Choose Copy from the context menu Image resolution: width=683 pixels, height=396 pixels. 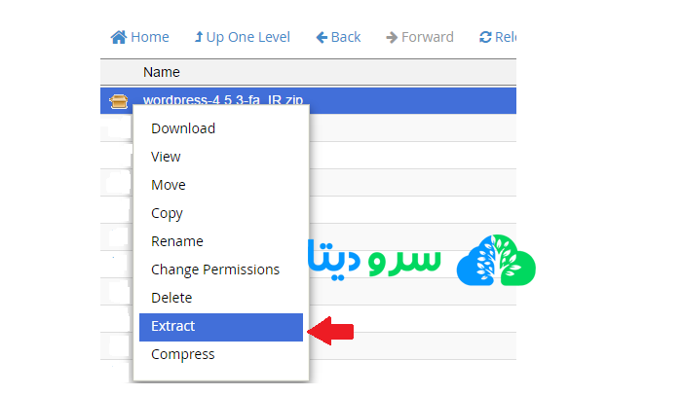pos(167,213)
